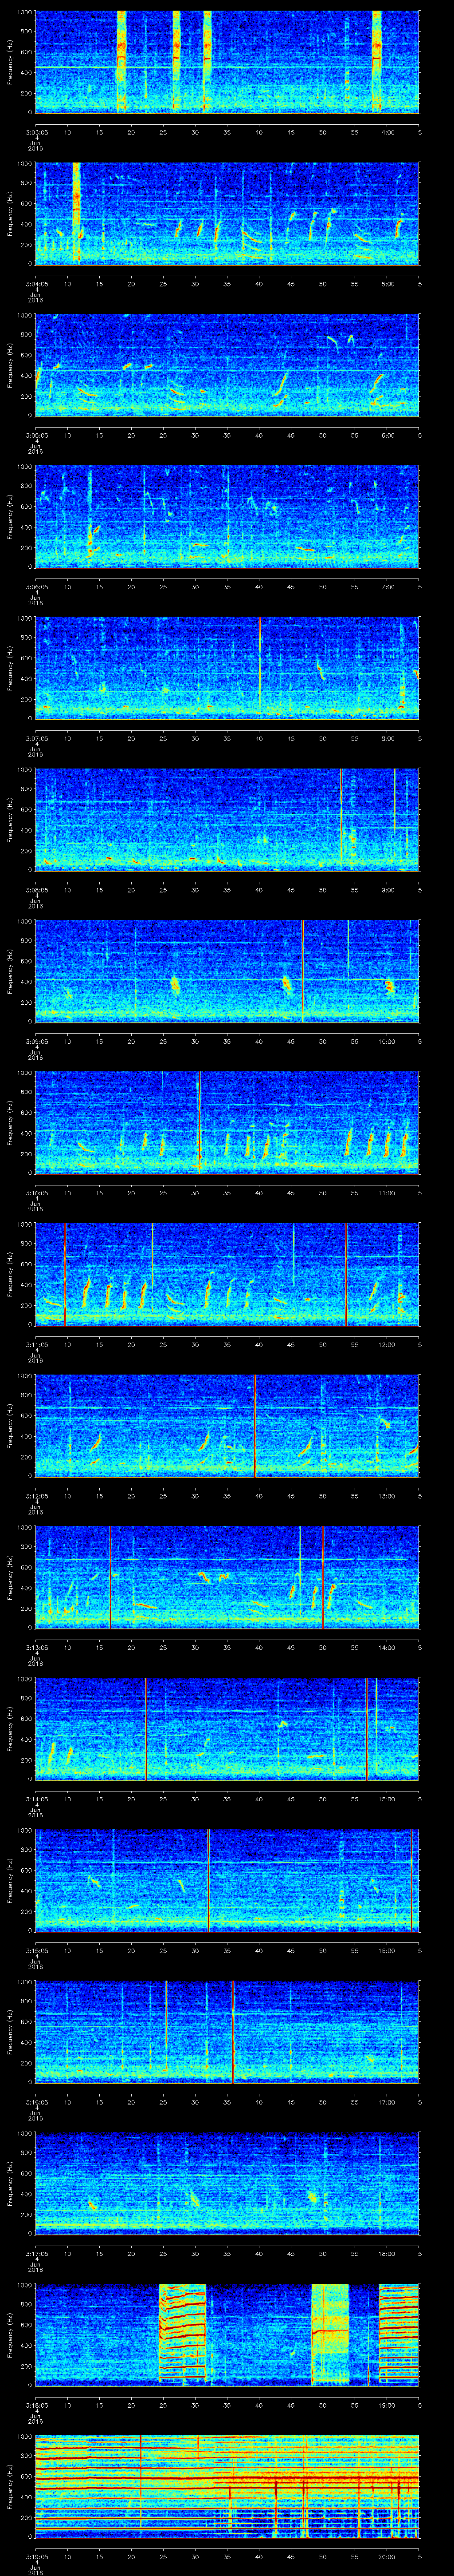This screenshot has width=454, height=2576.
Task: Click the 3:14:05 time axis label
Action: [x=36, y=1798]
